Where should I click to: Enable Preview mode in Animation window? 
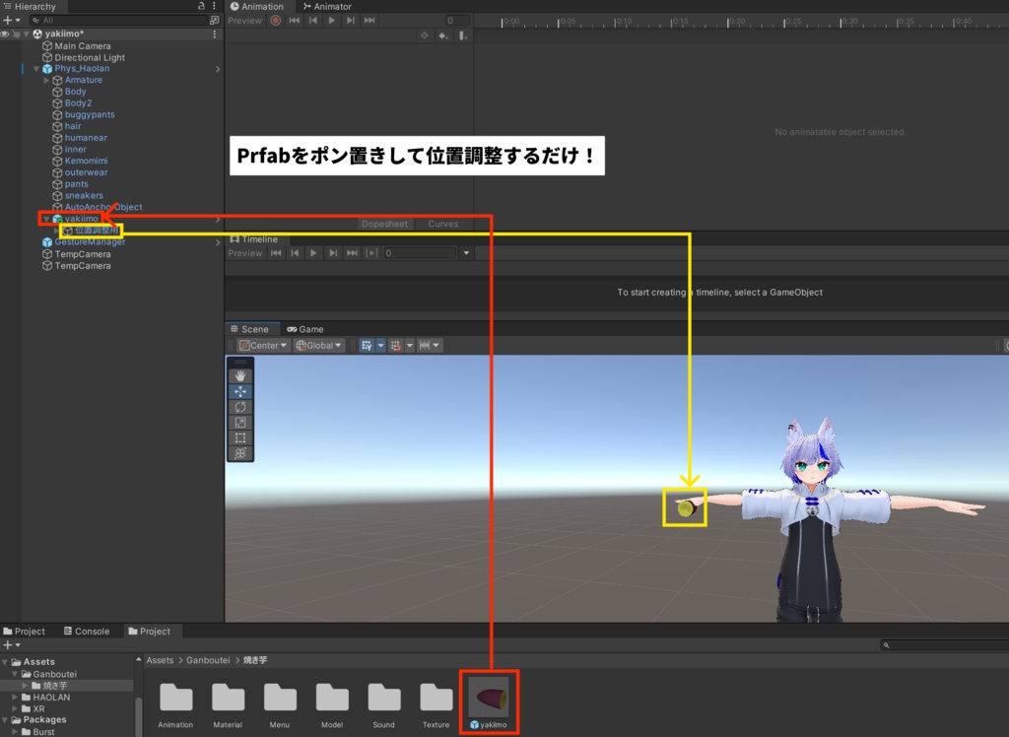244,20
